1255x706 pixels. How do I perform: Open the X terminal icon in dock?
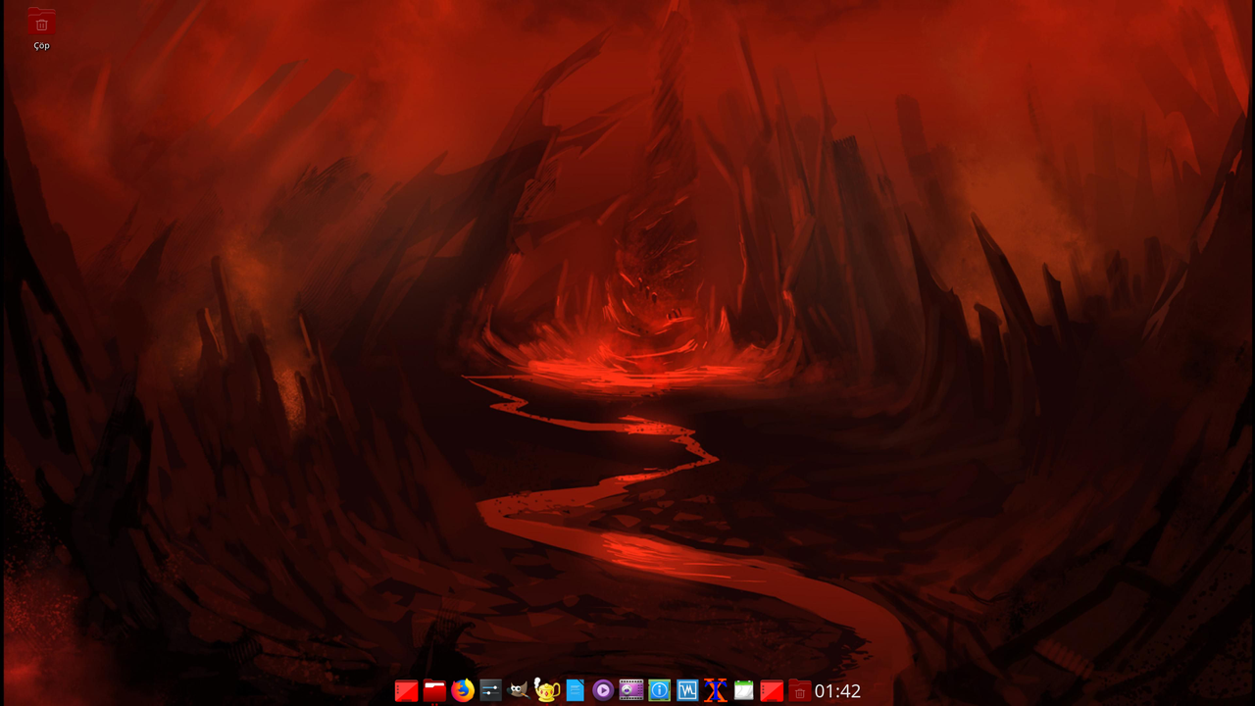(x=716, y=691)
